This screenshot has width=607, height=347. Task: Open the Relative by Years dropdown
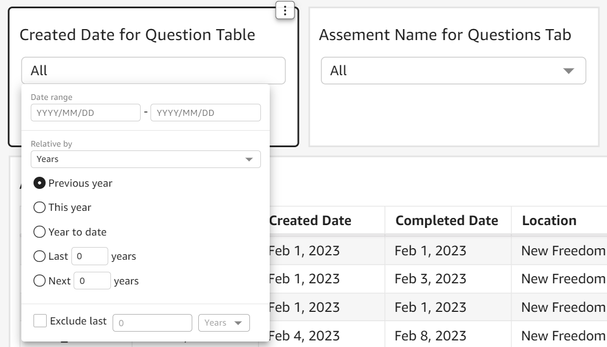point(146,159)
